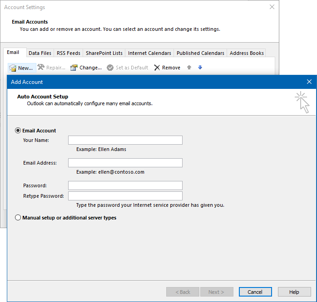Image resolution: width=317 pixels, height=302 pixels.
Task: Click the 'Email Accounts' heading text
Action: pos(30,22)
